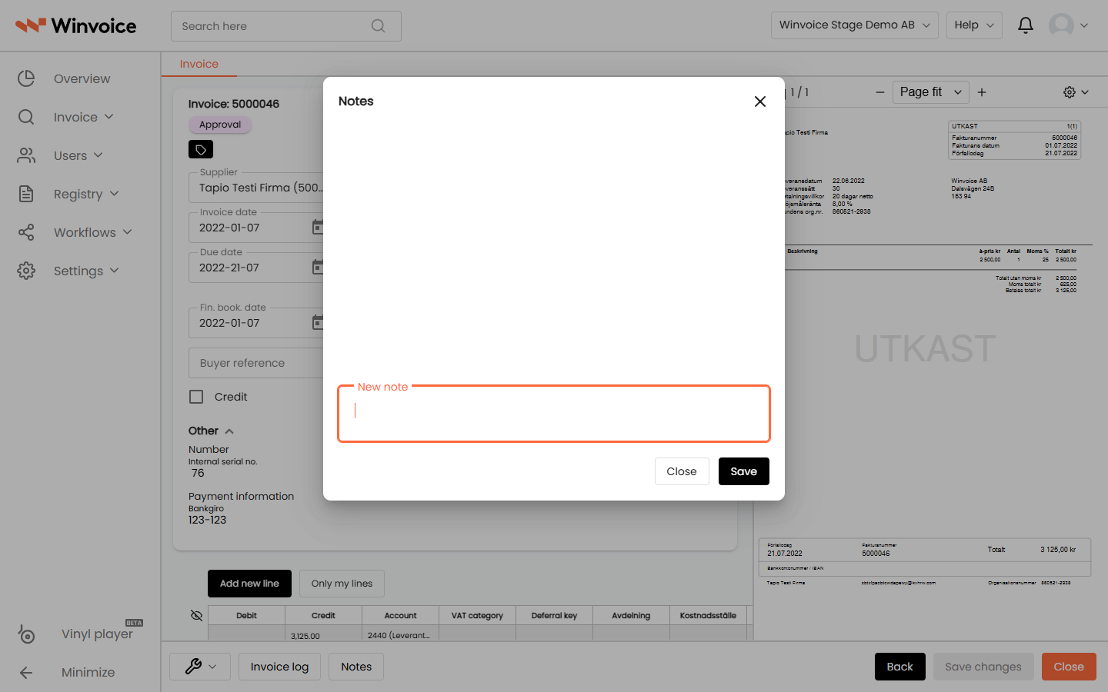1108x692 pixels.
Task: Save the new note
Action: (x=744, y=471)
